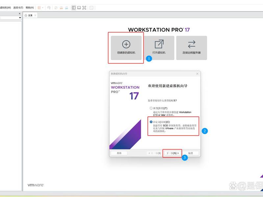Click the revert snapshot toolbar icon
This screenshot has width=263, height=197.
point(61,8)
